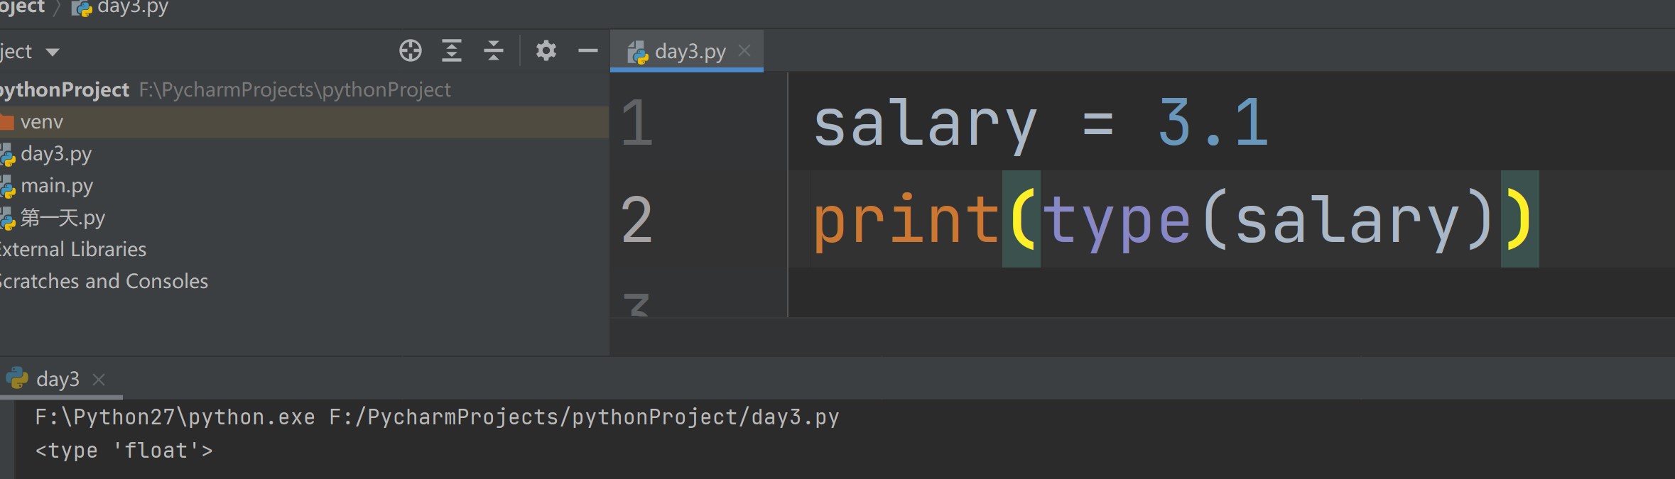Click line number 2 in the gutter
The image size is (1675, 479).
pyautogui.click(x=636, y=220)
